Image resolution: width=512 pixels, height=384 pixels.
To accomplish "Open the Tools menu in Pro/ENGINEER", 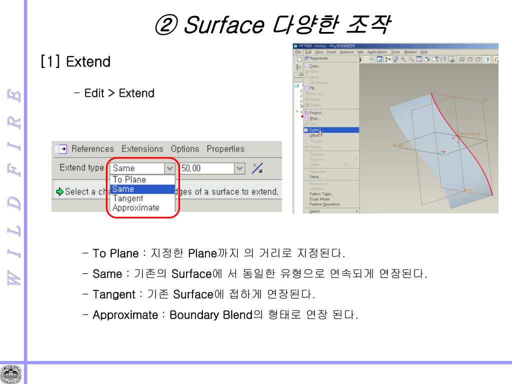I will click(x=395, y=52).
